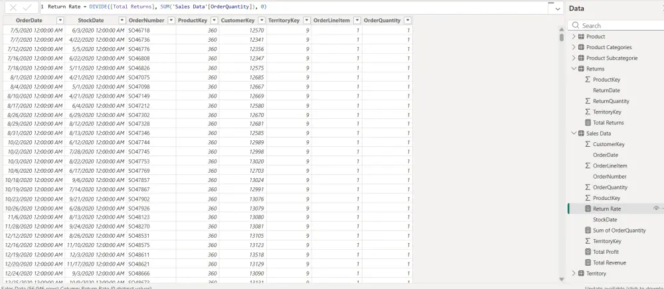The image size is (664, 289).
Task: Expand the formula bar with the chevron
Action: click(x=557, y=9)
